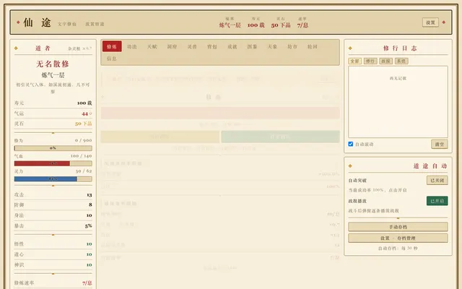Click the 防御 stat row showing 8

pos(53,204)
